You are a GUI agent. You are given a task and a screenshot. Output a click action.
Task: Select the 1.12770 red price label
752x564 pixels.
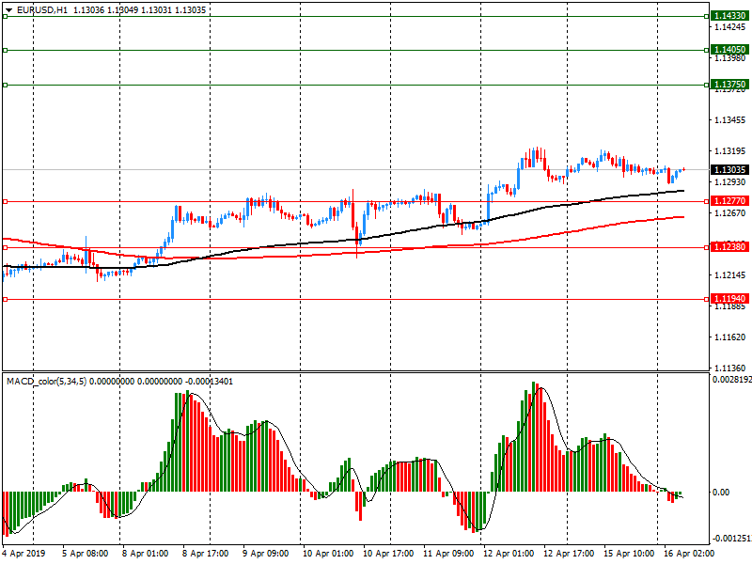tap(729, 201)
